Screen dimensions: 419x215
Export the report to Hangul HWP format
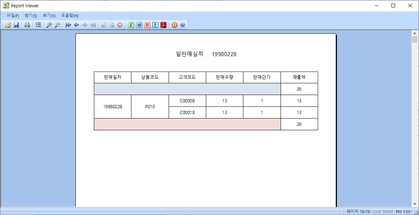[155, 25]
